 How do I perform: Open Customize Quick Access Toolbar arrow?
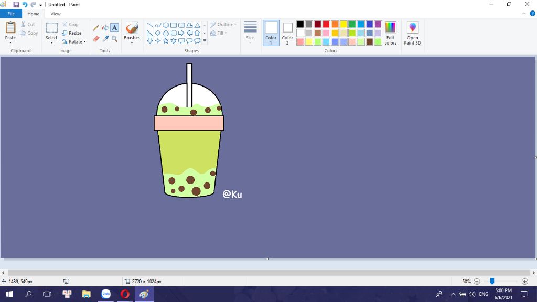click(40, 5)
